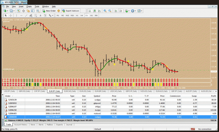The height and width of the screenshot is (132, 219).
Task: Select the Text tool (A icon)
Action: point(40,15)
